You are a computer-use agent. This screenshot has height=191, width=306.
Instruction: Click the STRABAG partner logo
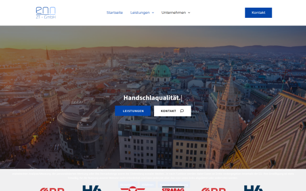click(x=173, y=189)
